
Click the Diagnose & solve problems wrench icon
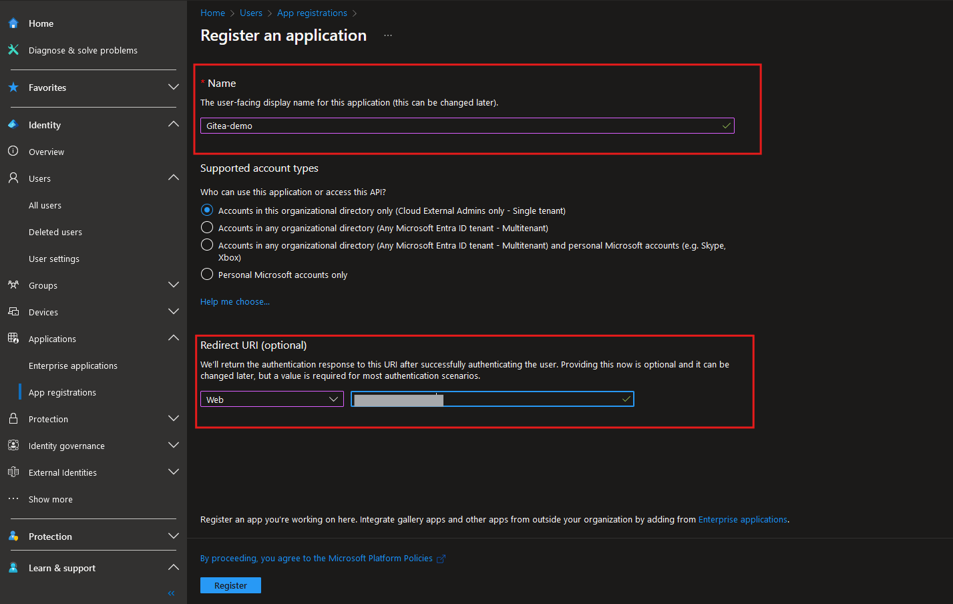13,50
